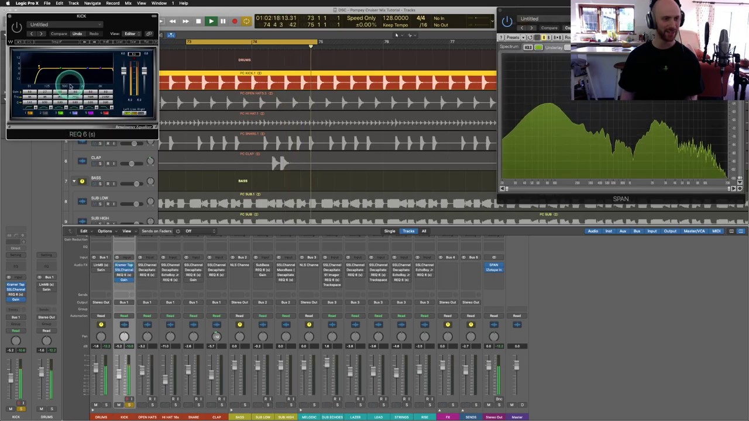Click the Pause transport button
Viewport: 749px width, 421px height.
[x=222, y=21]
